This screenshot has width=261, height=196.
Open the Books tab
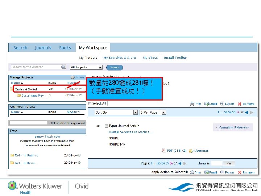pos(65,48)
